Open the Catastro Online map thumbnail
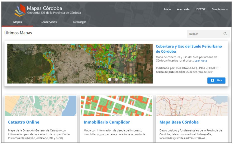The width and height of the screenshot is (234, 144). (41, 106)
